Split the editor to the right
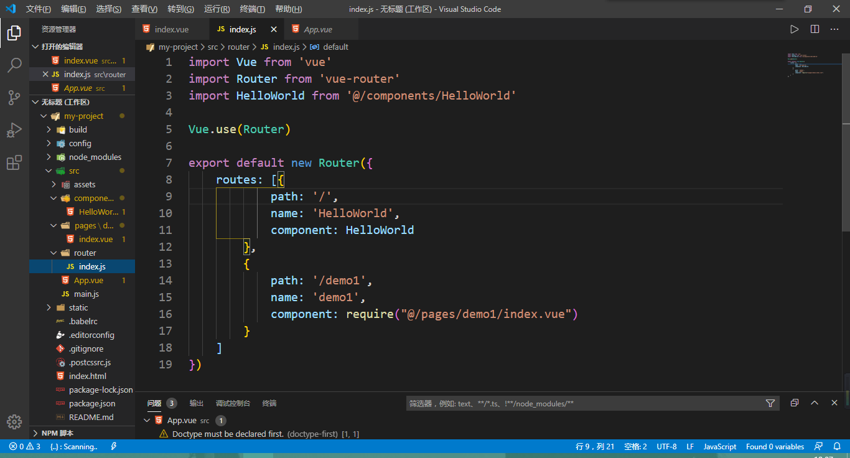Screen dimensions: 850x458 815,29
